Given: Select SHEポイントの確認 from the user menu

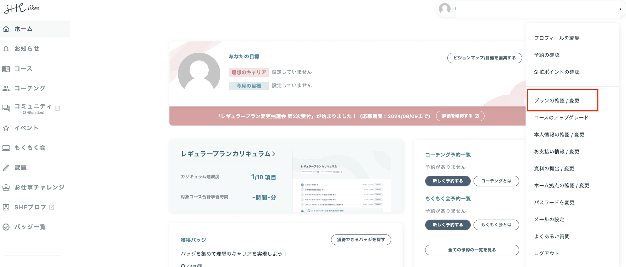Looking at the screenshot, I should tap(557, 72).
